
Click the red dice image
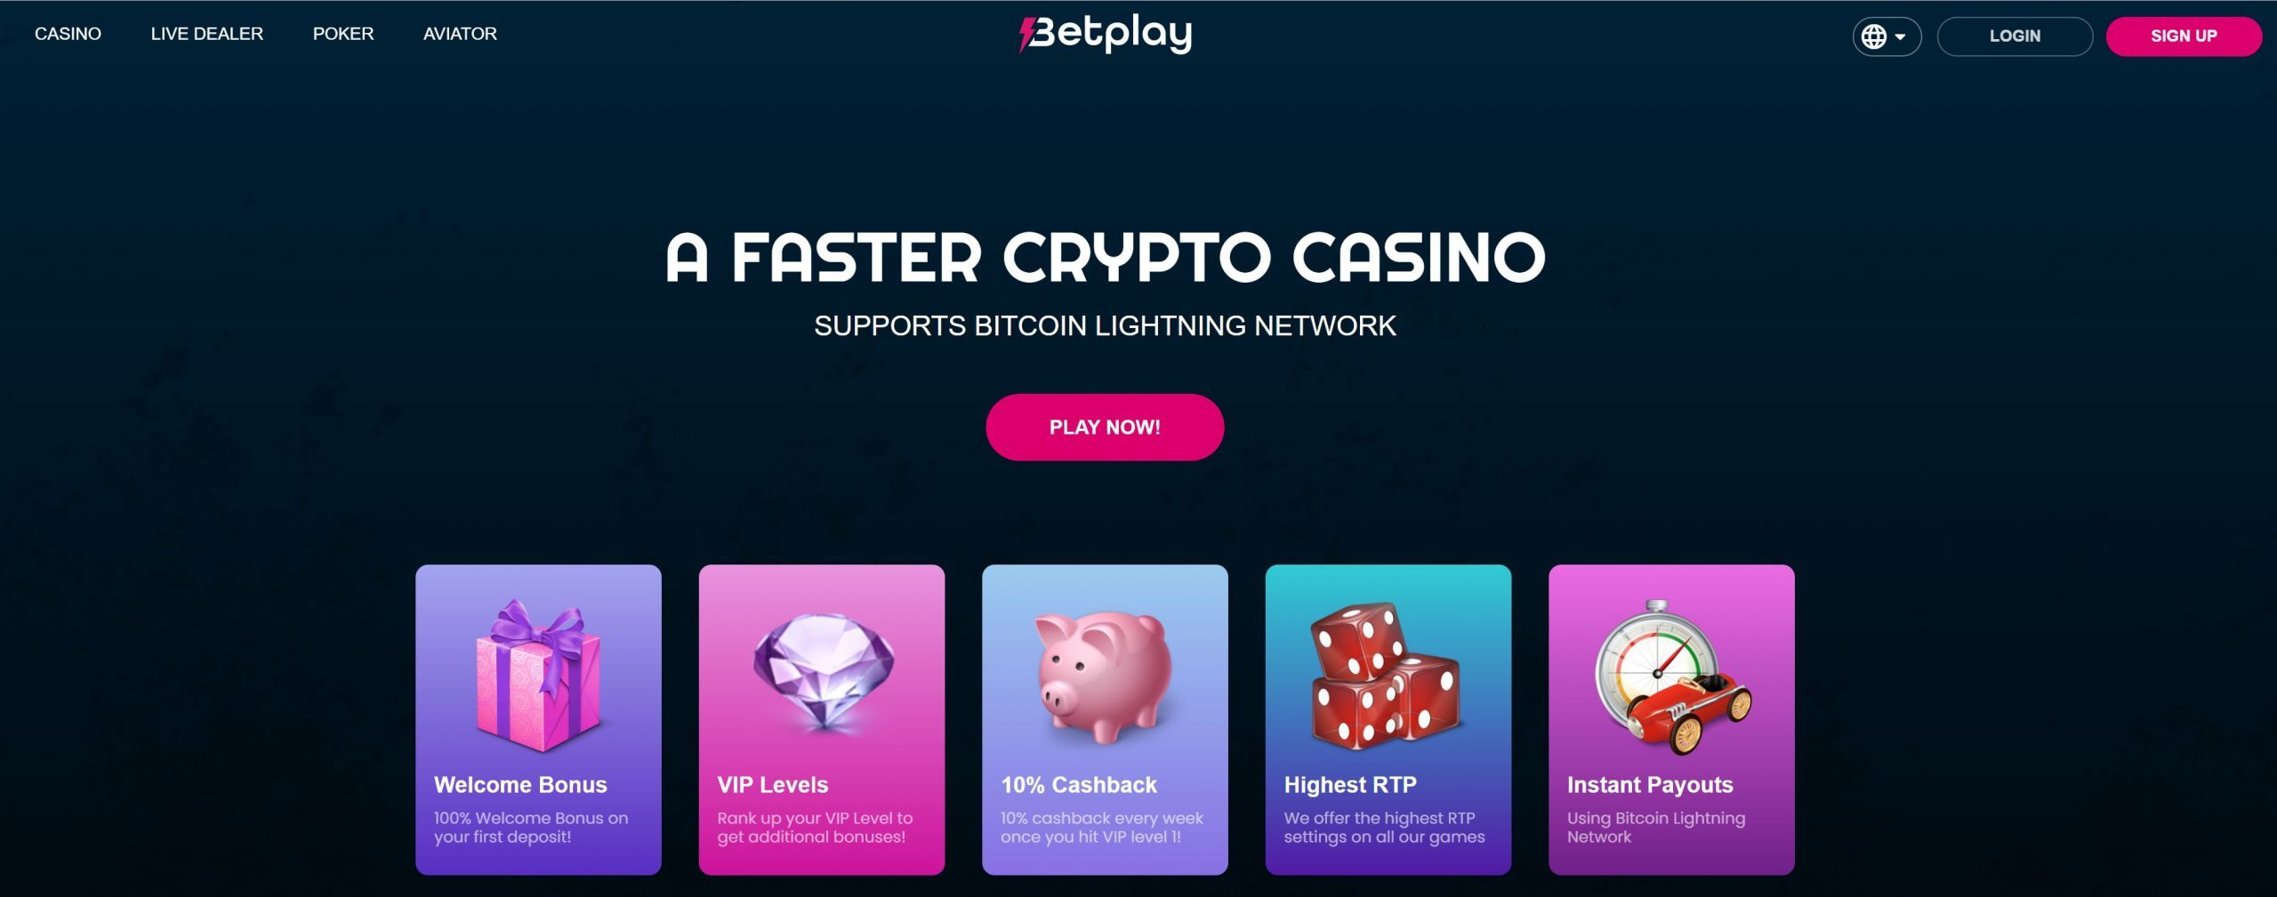(1386, 676)
